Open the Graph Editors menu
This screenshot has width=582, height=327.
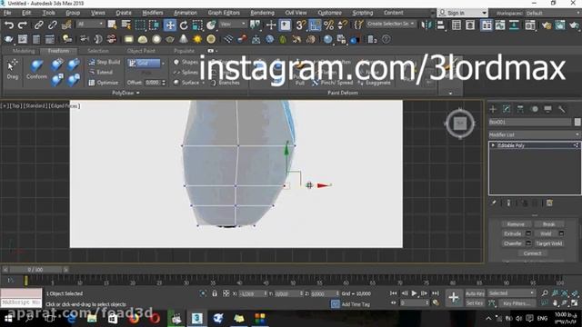click(224, 13)
